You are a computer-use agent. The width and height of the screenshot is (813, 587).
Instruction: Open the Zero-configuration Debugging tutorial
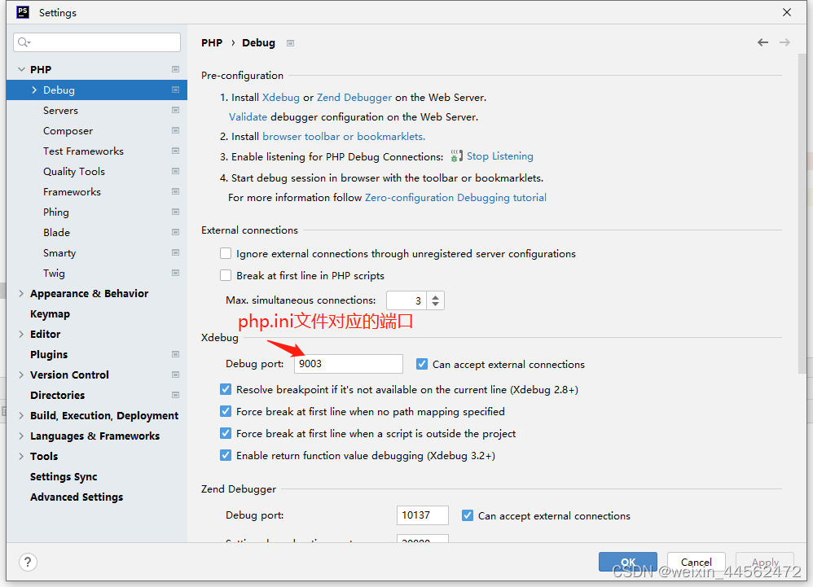click(455, 197)
